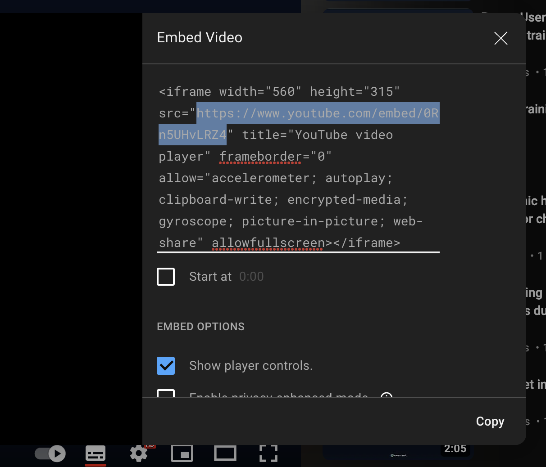Close the Embed Video dialog
Viewport: 546px width, 467px height.
500,38
